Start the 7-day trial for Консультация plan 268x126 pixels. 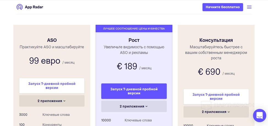(x=216, y=97)
